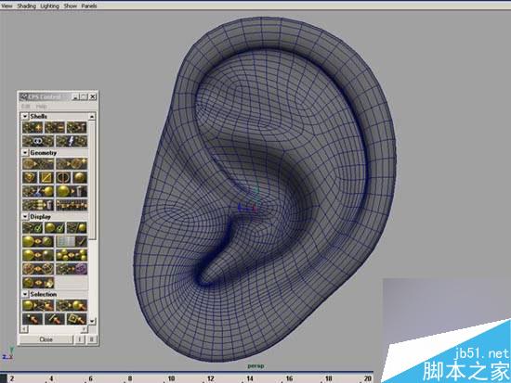The width and height of the screenshot is (511, 383).
Task: Click the Geometry sphere to trash icon
Action: click(x=72, y=191)
